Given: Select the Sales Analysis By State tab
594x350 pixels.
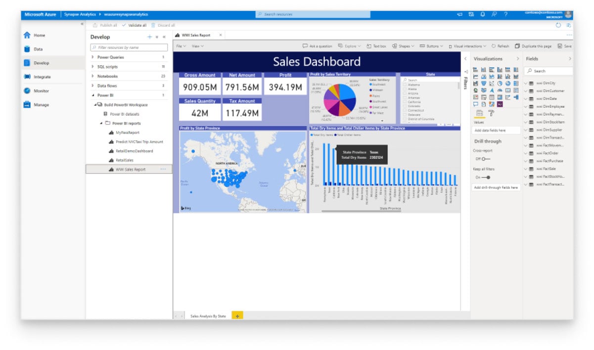Looking at the screenshot, I should (208, 316).
